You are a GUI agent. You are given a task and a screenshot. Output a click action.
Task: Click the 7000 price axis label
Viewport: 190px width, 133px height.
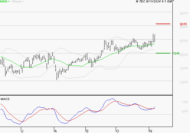click(184, 82)
